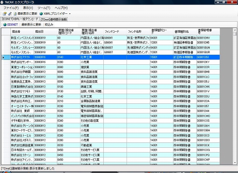Click the EDINET globe icon in the tab toolbar

[4, 25]
